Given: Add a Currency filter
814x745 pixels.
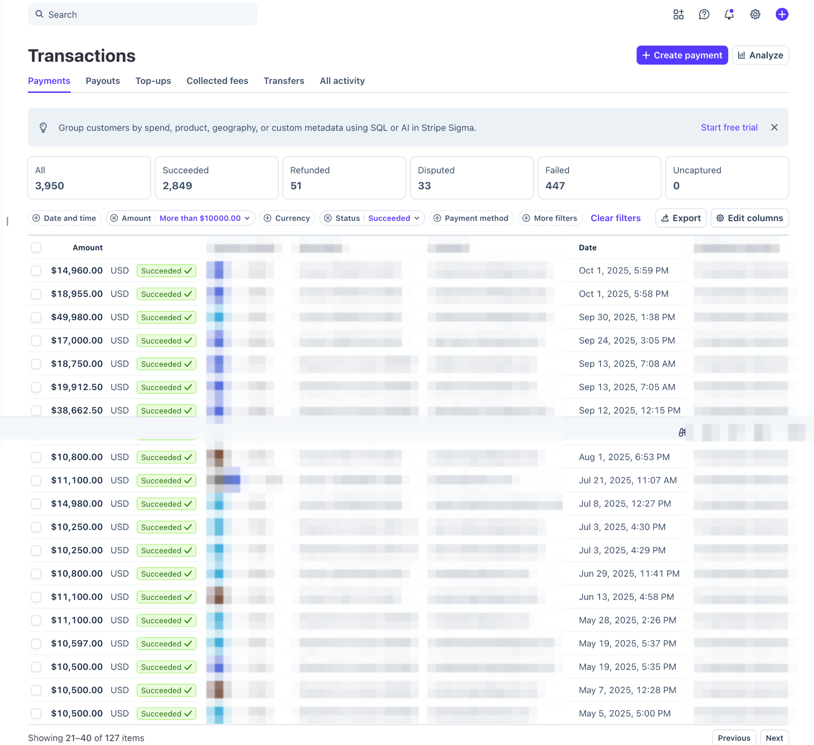Looking at the screenshot, I should (x=287, y=218).
